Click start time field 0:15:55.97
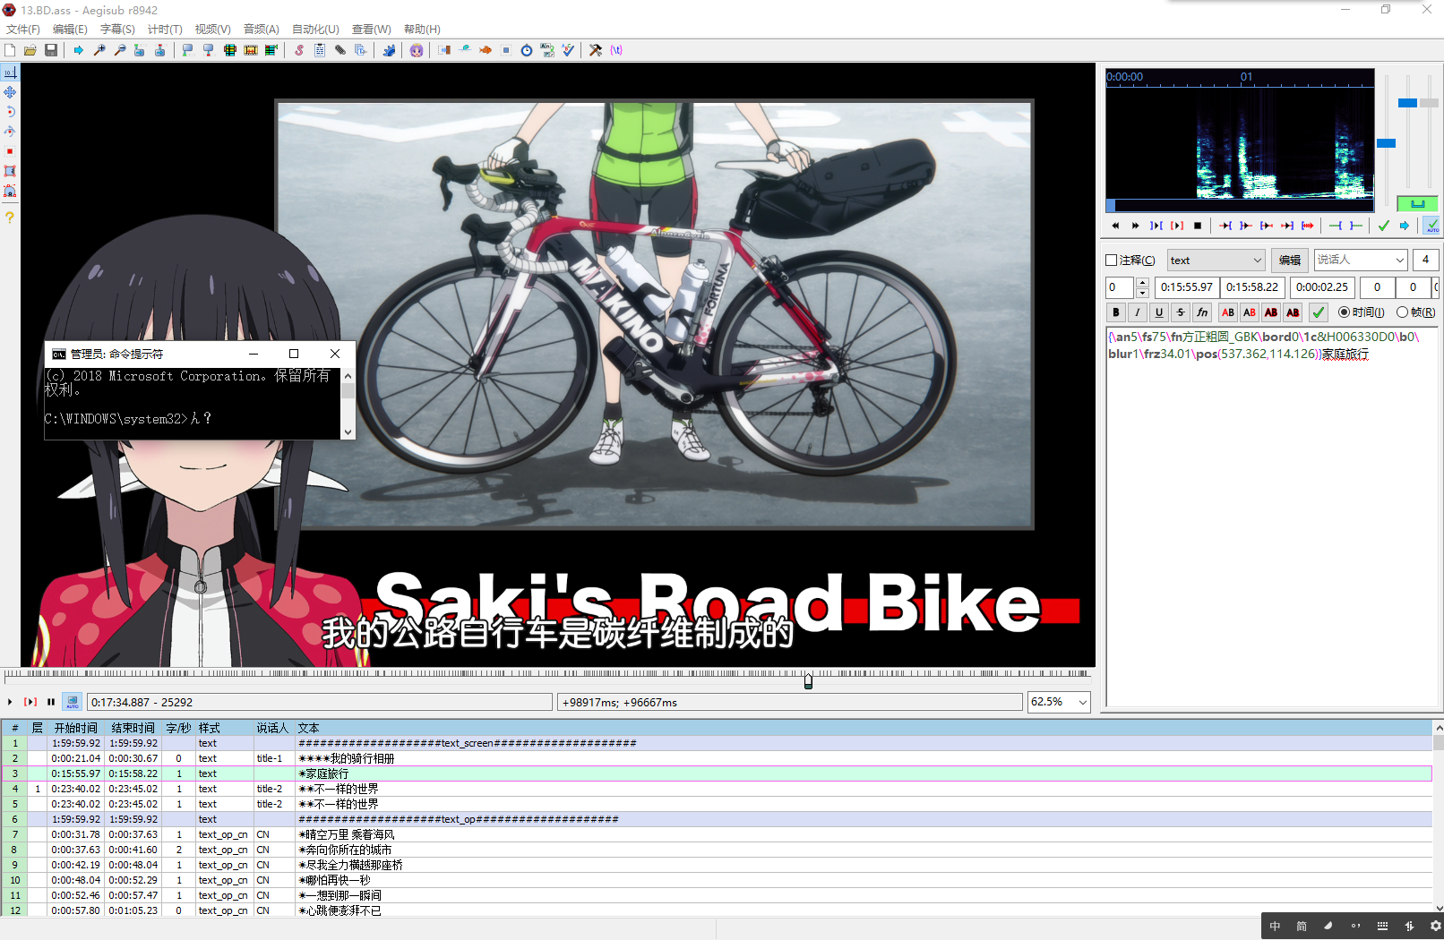The width and height of the screenshot is (1444, 940). [1186, 287]
